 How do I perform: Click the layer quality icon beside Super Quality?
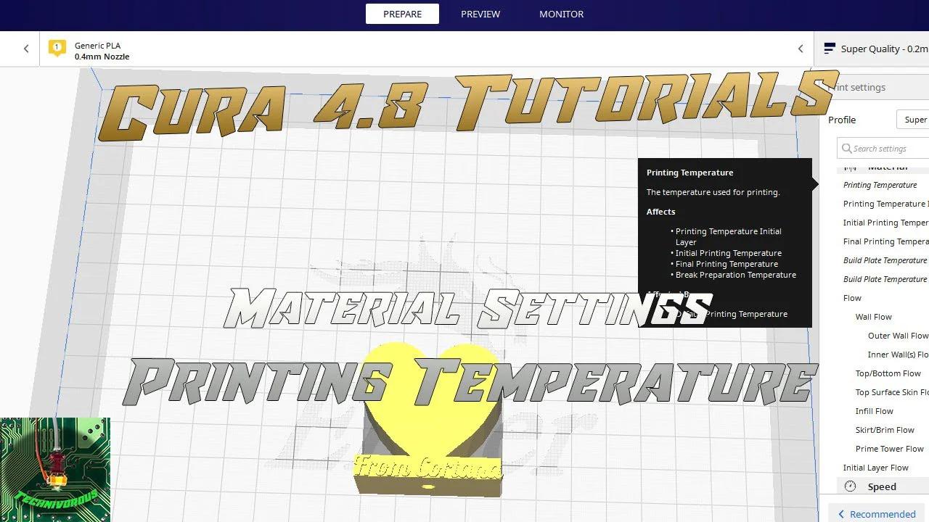(829, 49)
